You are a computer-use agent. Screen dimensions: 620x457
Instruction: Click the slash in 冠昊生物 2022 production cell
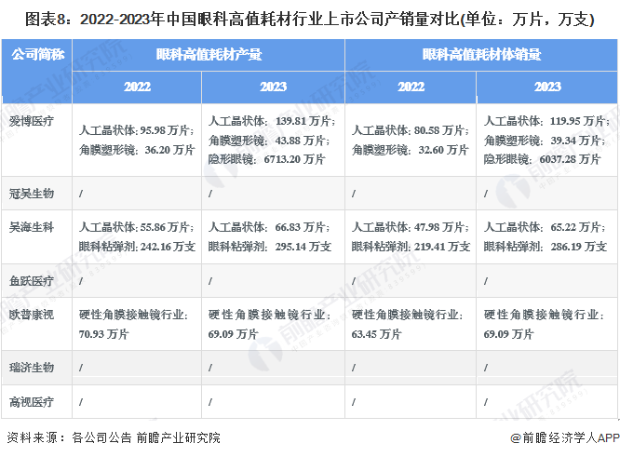[x=81, y=194]
